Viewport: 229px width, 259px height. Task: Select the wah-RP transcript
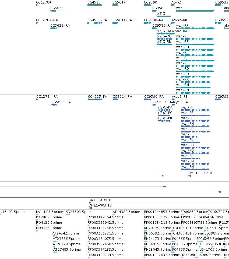(195, 28)
